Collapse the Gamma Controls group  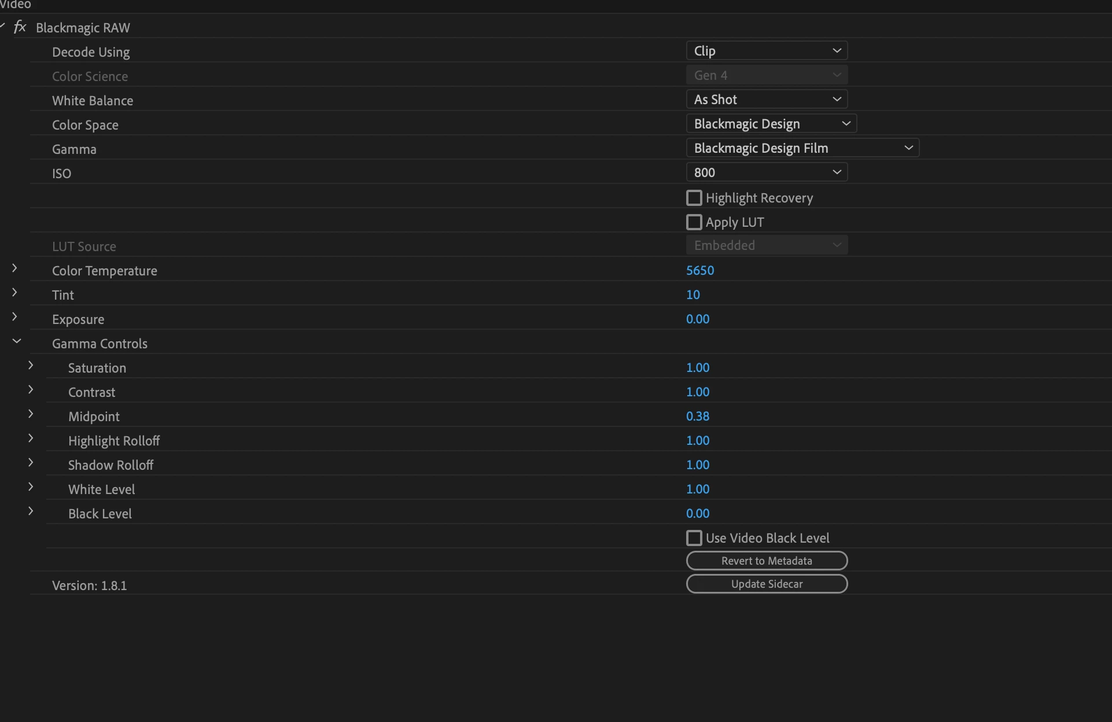[x=17, y=341]
